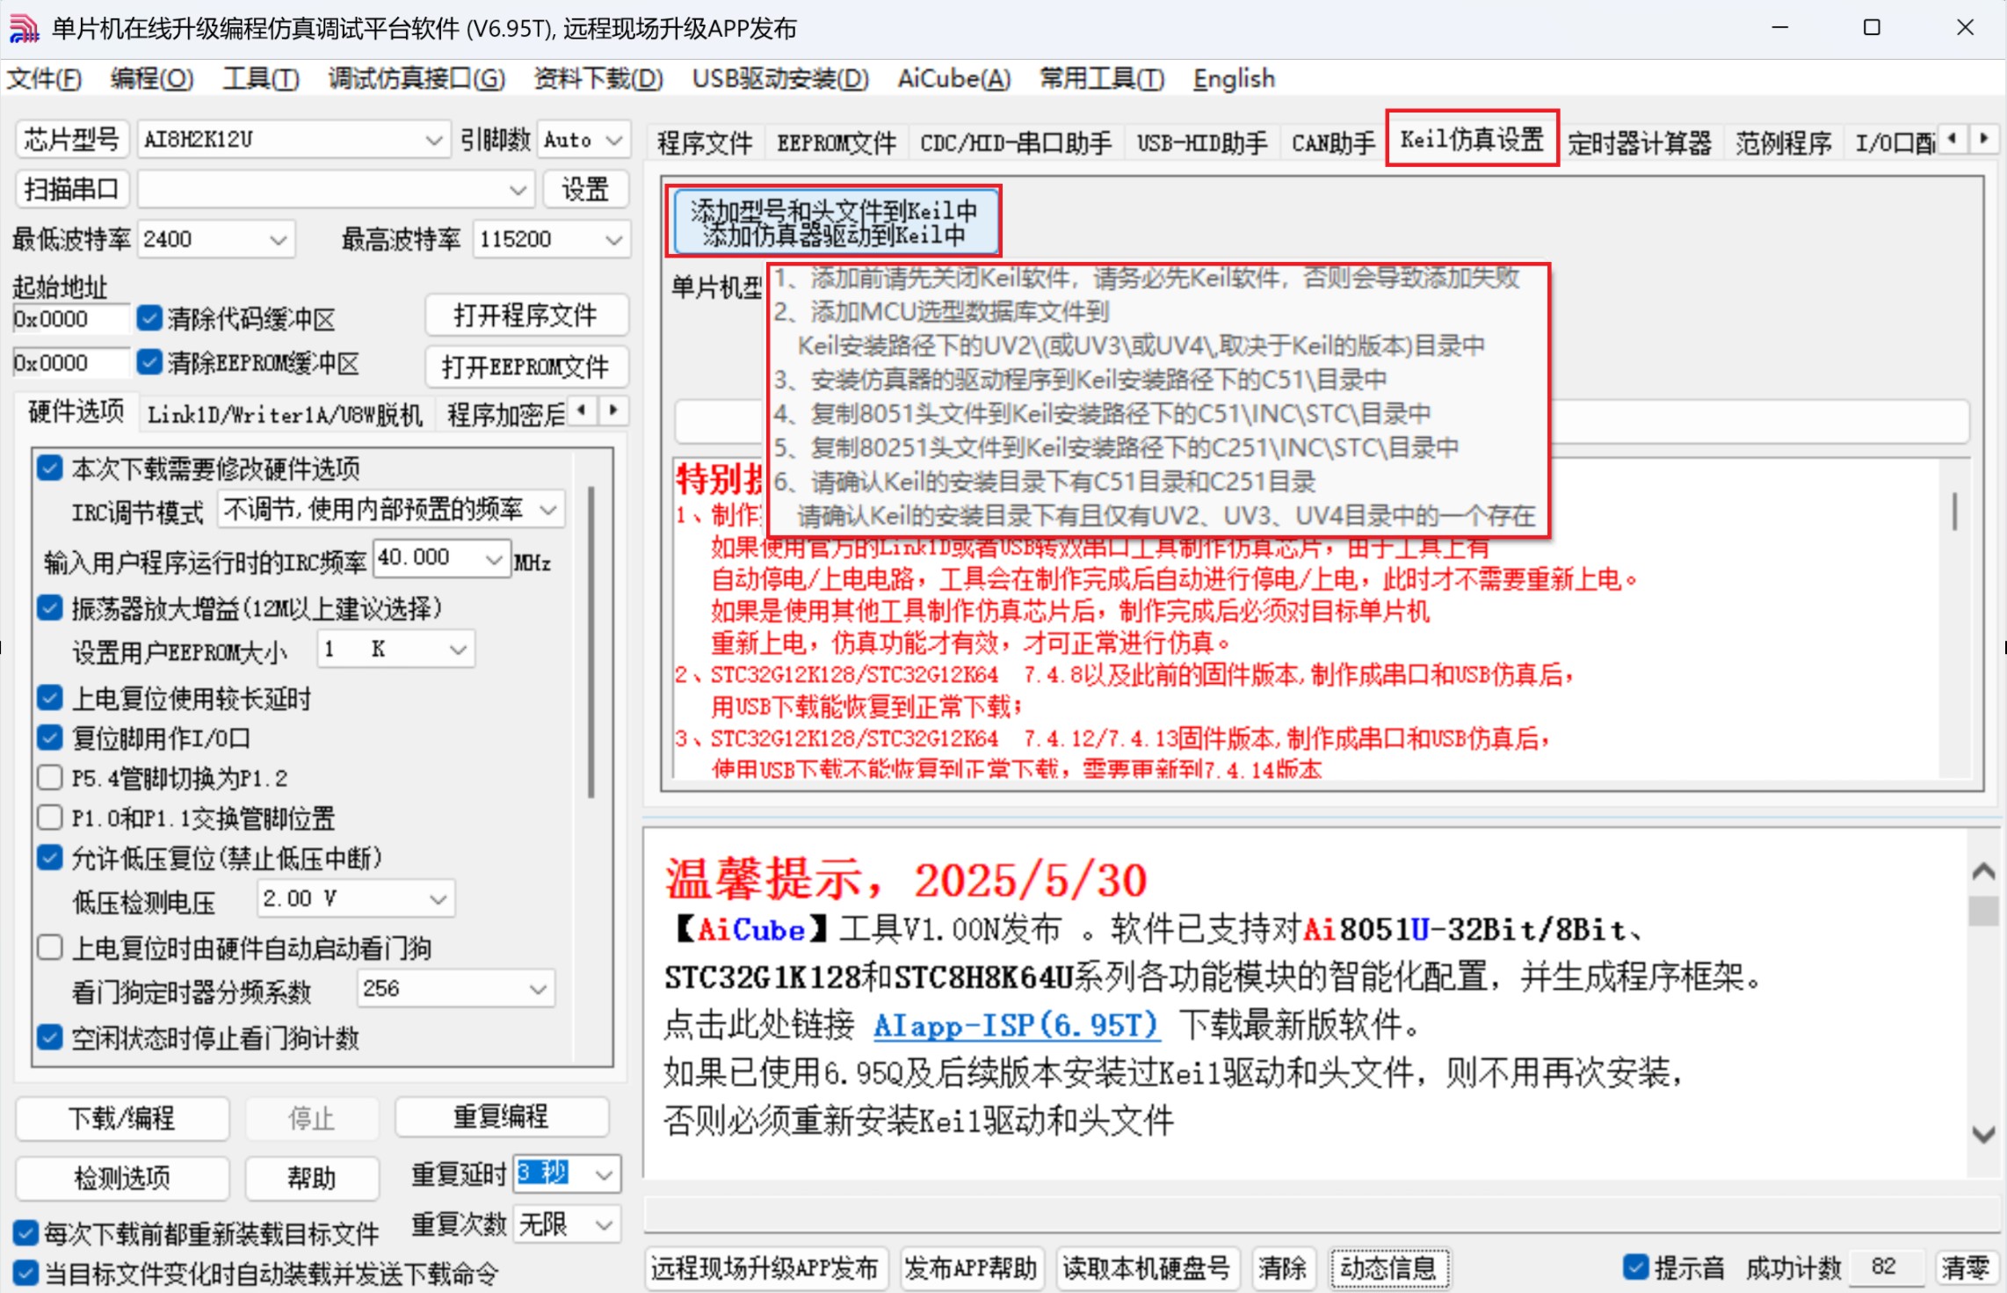The image size is (2007, 1293).
Task: Click 远程现场升级APP发布 button
Action: click(x=765, y=1268)
